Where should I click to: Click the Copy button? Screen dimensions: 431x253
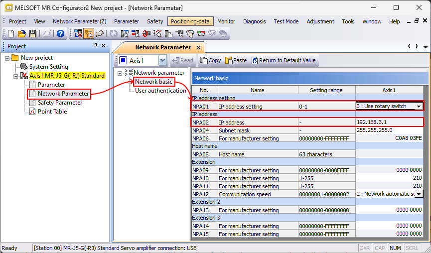click(x=211, y=60)
